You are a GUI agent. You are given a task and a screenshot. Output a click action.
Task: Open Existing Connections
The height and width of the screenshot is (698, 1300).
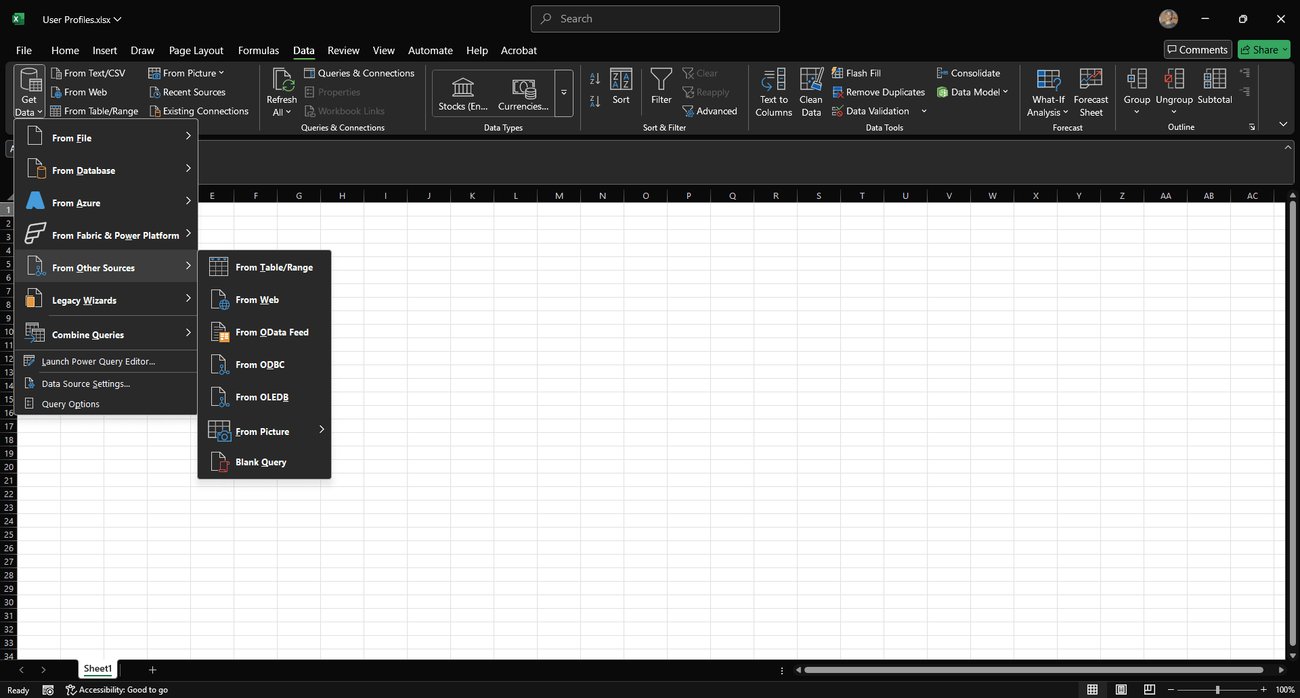[199, 111]
